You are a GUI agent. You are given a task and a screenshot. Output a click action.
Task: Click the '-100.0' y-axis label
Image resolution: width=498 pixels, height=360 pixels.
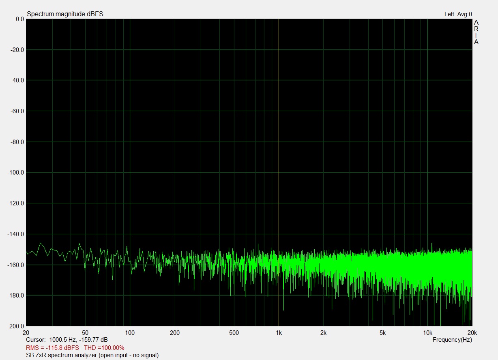coord(16,172)
